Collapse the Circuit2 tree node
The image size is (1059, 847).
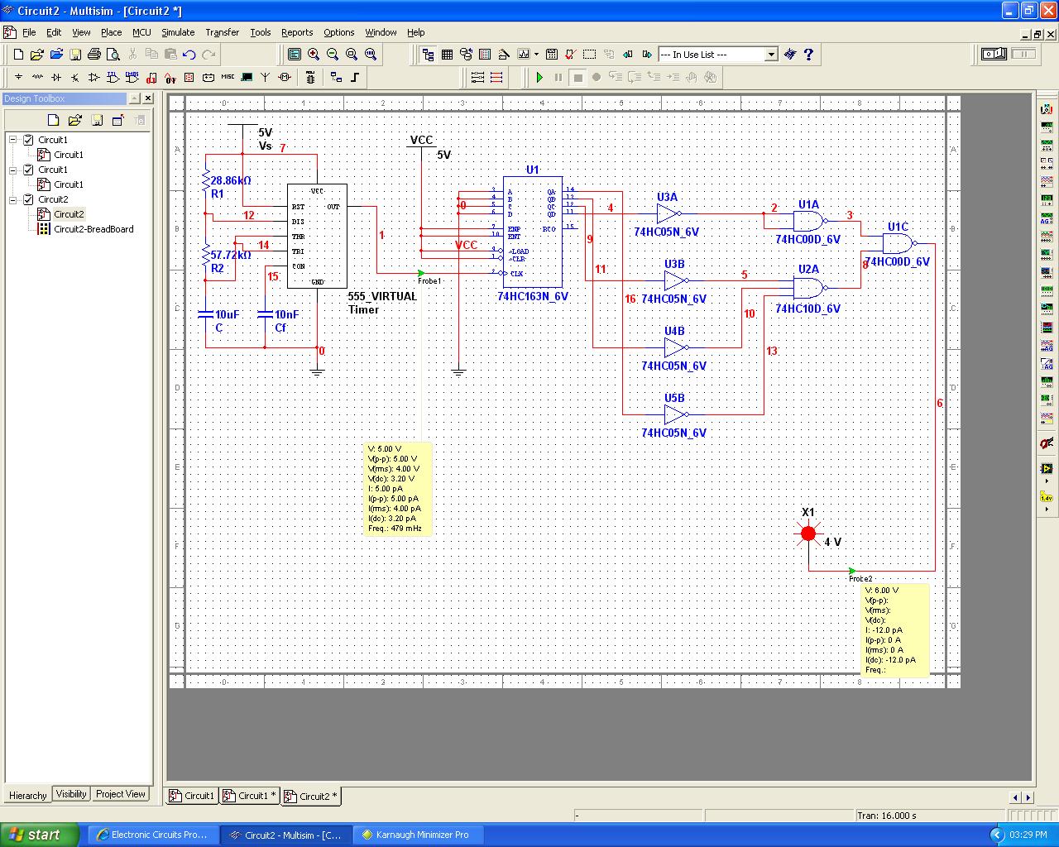(13, 199)
